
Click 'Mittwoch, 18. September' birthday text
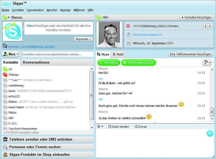[149, 43]
